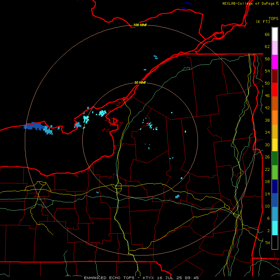Click the medium blue 14 kft swatch
This screenshot has width=280, height=280.
275,200
